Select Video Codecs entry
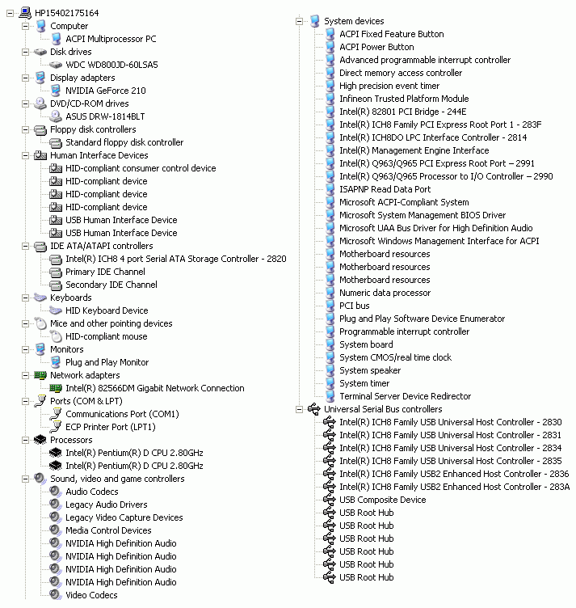576x608 pixels. pyautogui.click(x=91, y=595)
